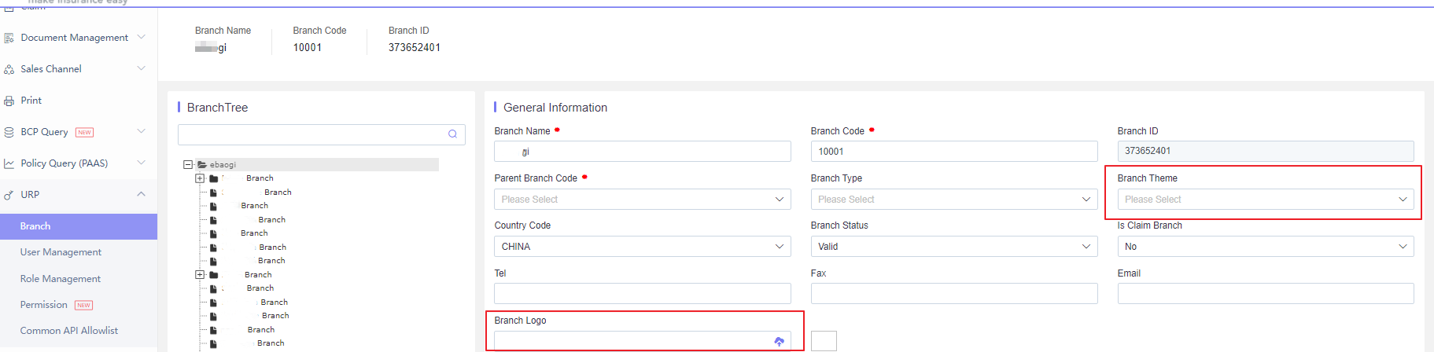Go to Role Management menu item

pos(61,279)
